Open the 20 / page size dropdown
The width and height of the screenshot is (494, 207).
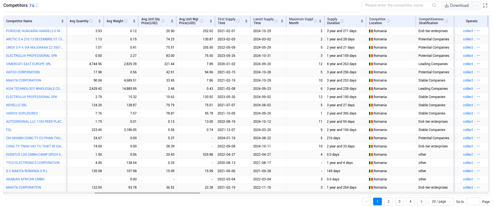coord(441,202)
